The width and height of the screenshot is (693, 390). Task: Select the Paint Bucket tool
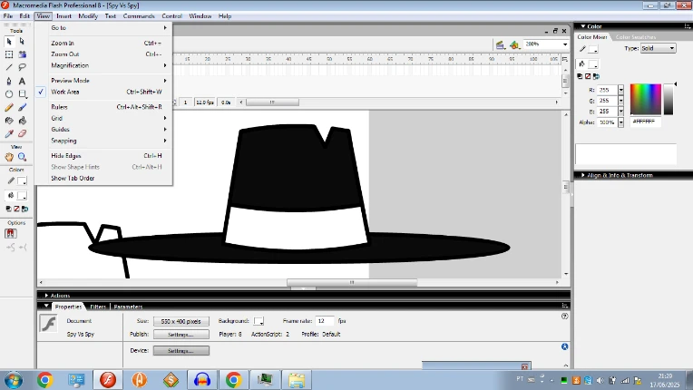pyautogui.click(x=22, y=120)
